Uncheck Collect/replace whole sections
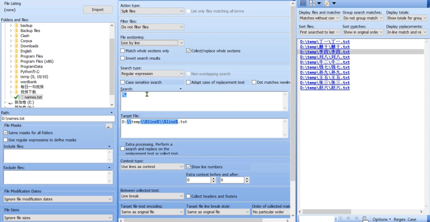 pos(188,51)
